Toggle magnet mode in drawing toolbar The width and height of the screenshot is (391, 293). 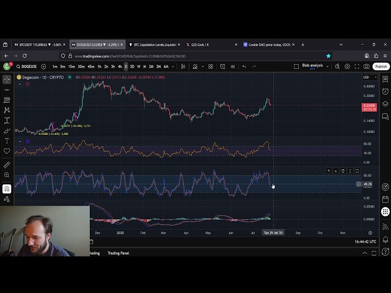point(7,189)
